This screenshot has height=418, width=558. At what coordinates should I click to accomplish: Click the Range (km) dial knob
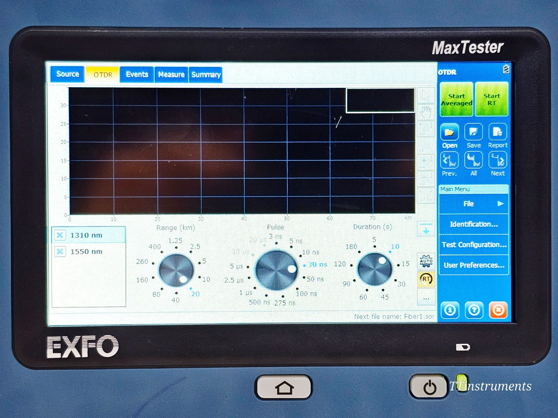pos(176,271)
